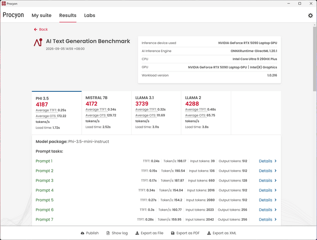This screenshot has width=317, height=240.
Task: Expand the Prompt 7 details chevron
Action: [275, 219]
